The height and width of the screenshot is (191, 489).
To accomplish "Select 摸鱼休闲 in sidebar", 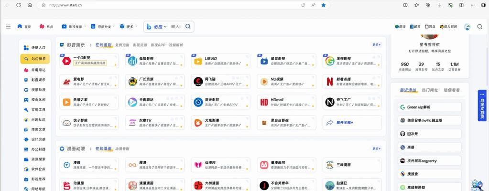I will [34, 100].
